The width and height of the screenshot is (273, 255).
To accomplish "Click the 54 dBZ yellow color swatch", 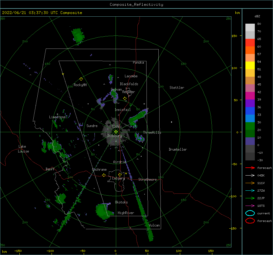I will point(250,65).
